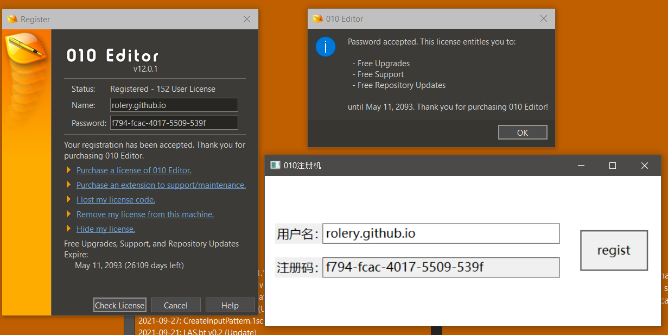Screen dimensions: 668x335
Task: Close the 010 Editor message dialog
Action: [x=544, y=19]
